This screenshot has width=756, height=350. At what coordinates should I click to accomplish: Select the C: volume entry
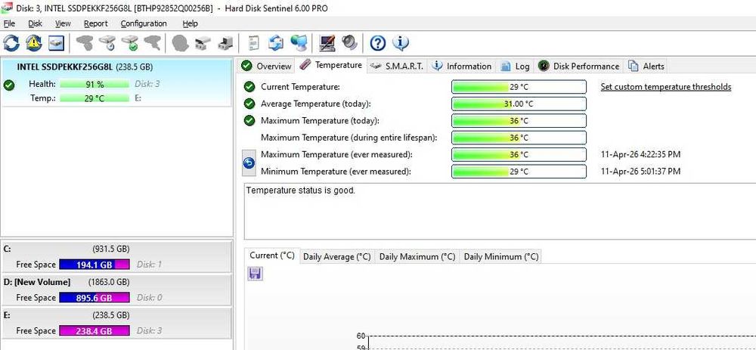click(x=116, y=256)
